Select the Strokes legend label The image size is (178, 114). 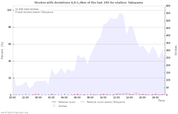[x=63, y=106]
